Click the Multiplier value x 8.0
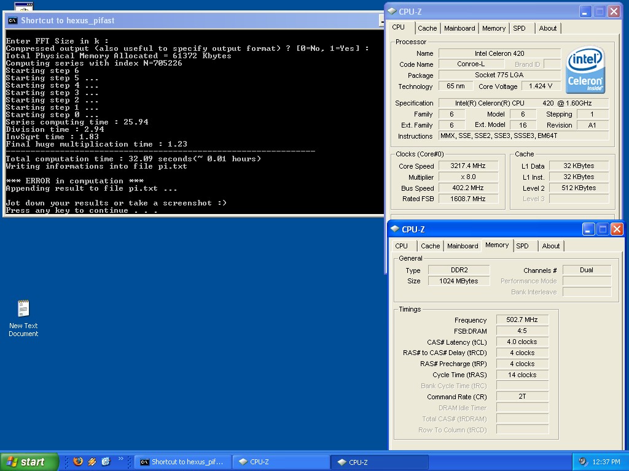The image size is (629, 471). pyautogui.click(x=468, y=177)
